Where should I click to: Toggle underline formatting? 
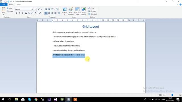22,13
